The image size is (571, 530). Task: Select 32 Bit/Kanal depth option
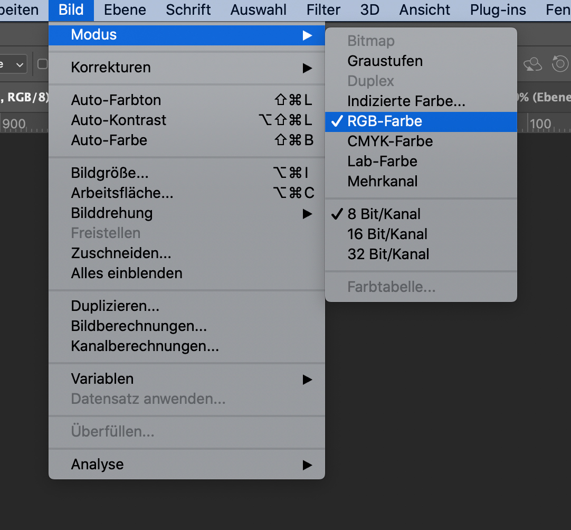(388, 254)
